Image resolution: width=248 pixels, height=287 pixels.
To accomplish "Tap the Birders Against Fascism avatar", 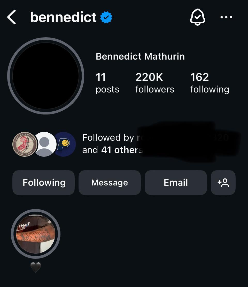I will [x=25, y=144].
